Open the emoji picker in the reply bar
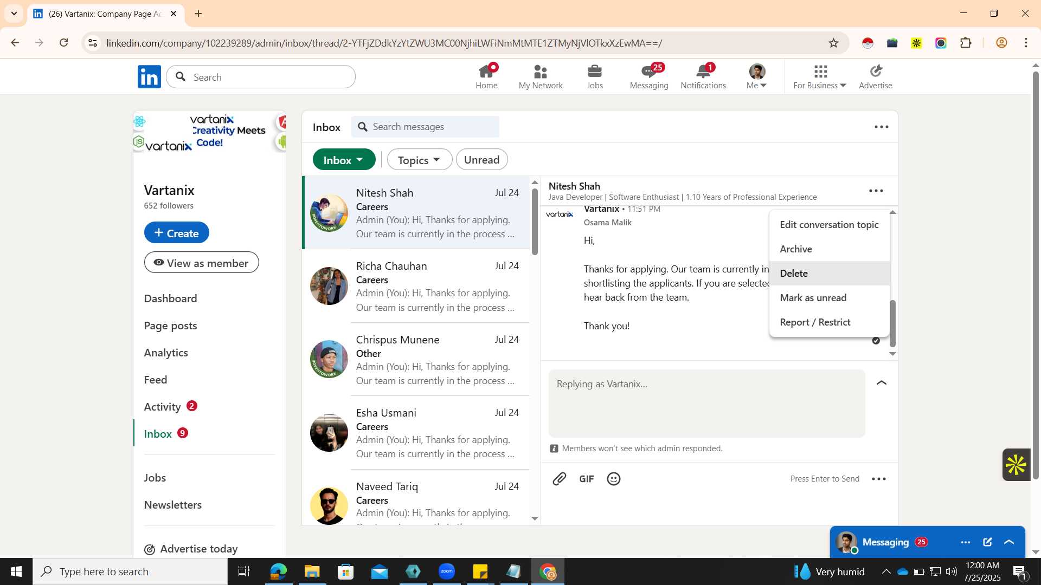This screenshot has width=1041, height=585. click(x=614, y=479)
